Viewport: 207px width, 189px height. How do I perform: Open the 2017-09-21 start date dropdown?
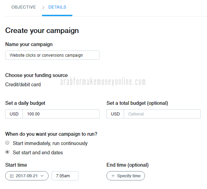click(x=27, y=176)
